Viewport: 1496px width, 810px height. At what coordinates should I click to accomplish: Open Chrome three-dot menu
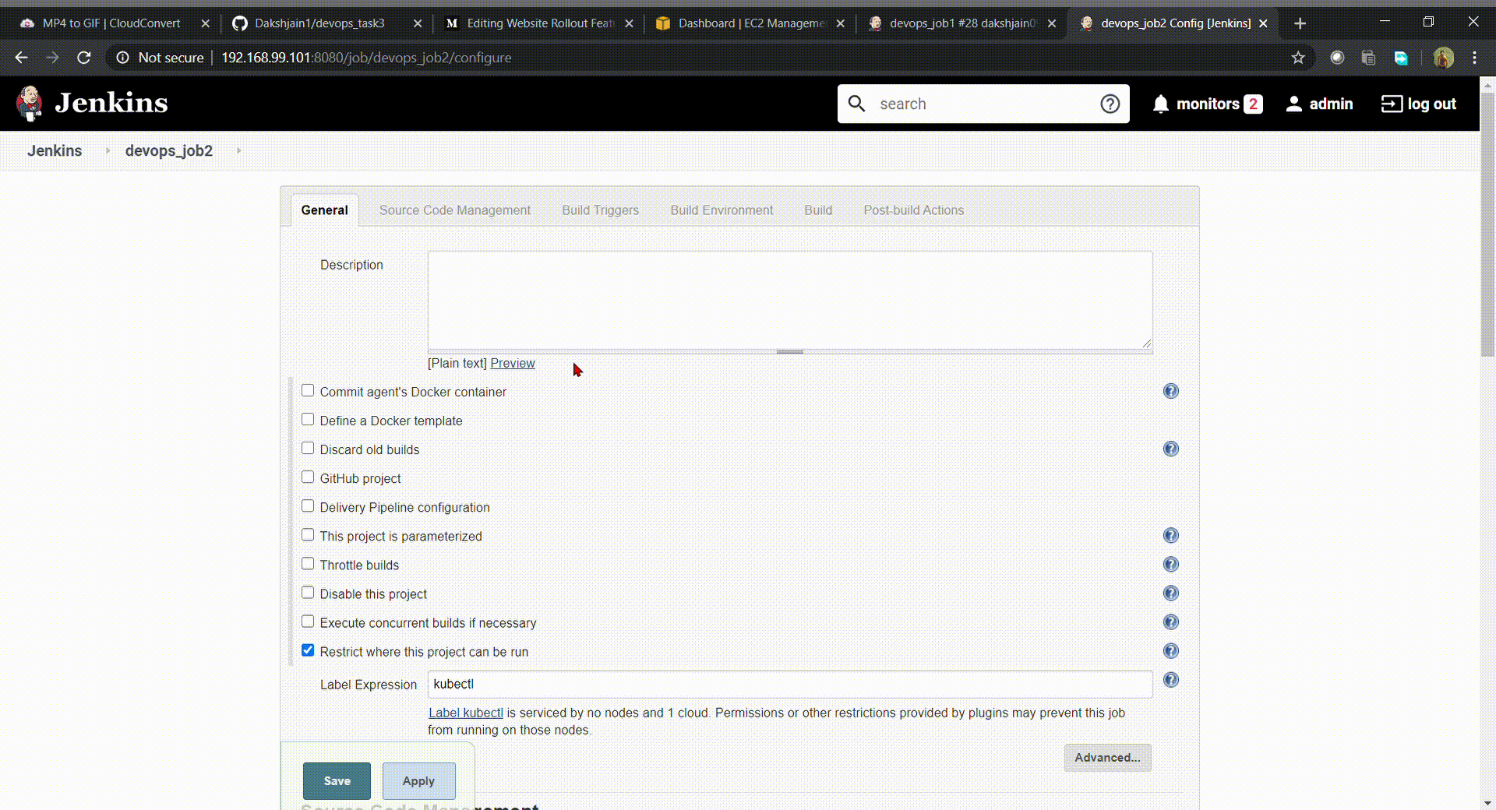coord(1474,58)
